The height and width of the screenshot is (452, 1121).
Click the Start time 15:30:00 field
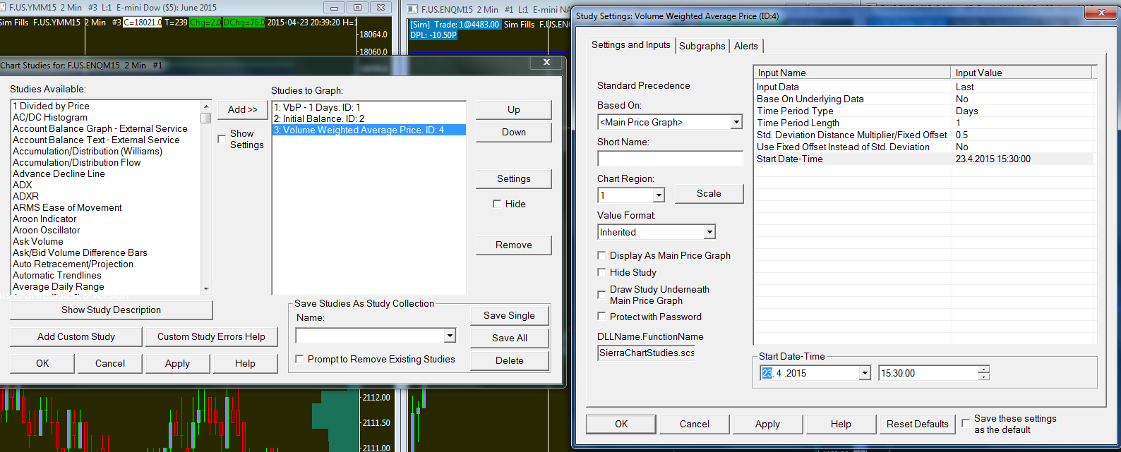tap(928, 373)
